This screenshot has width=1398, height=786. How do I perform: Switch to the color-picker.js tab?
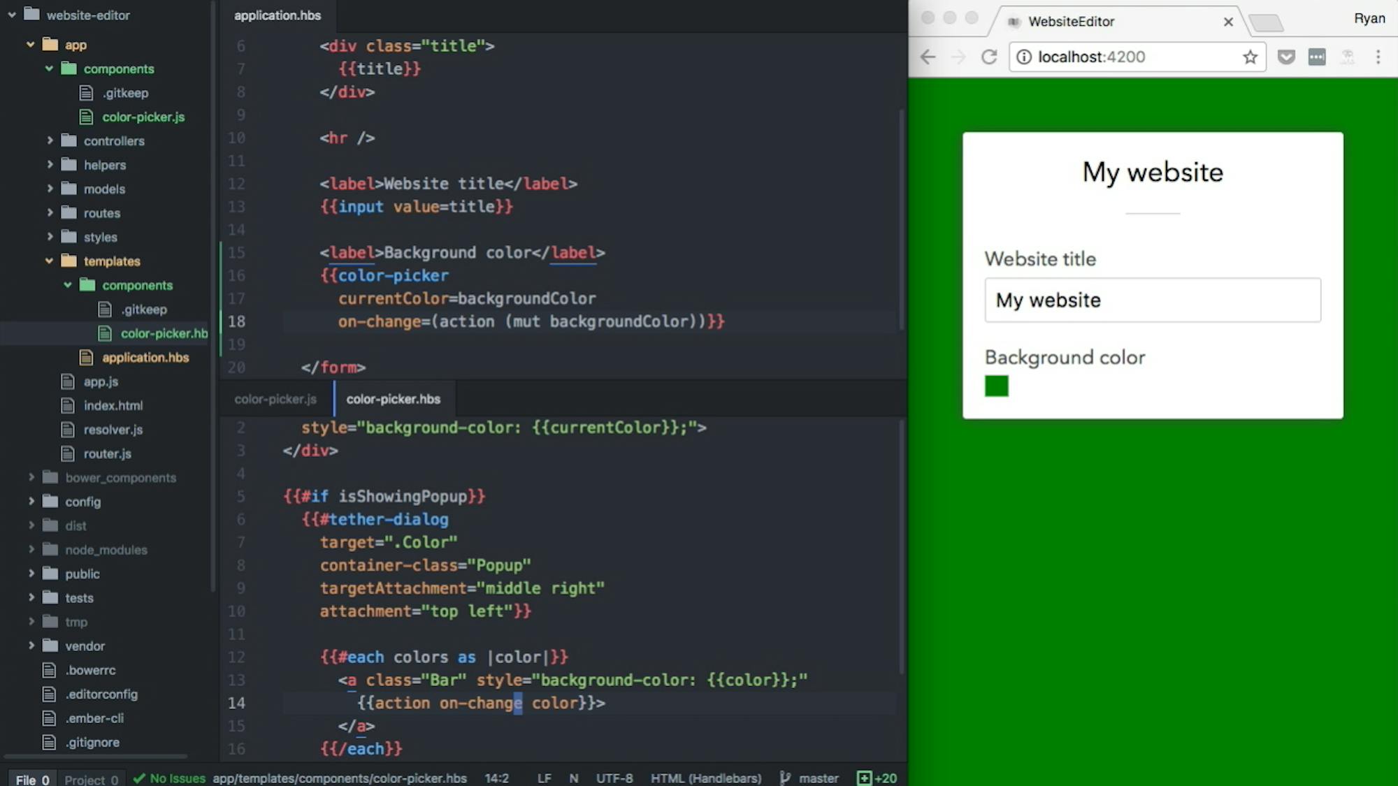click(x=275, y=398)
